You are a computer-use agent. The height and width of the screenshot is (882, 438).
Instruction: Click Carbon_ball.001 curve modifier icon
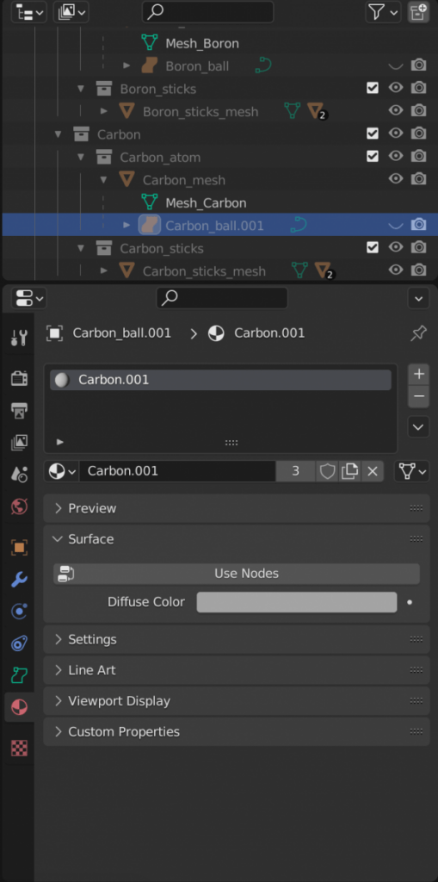[298, 225]
